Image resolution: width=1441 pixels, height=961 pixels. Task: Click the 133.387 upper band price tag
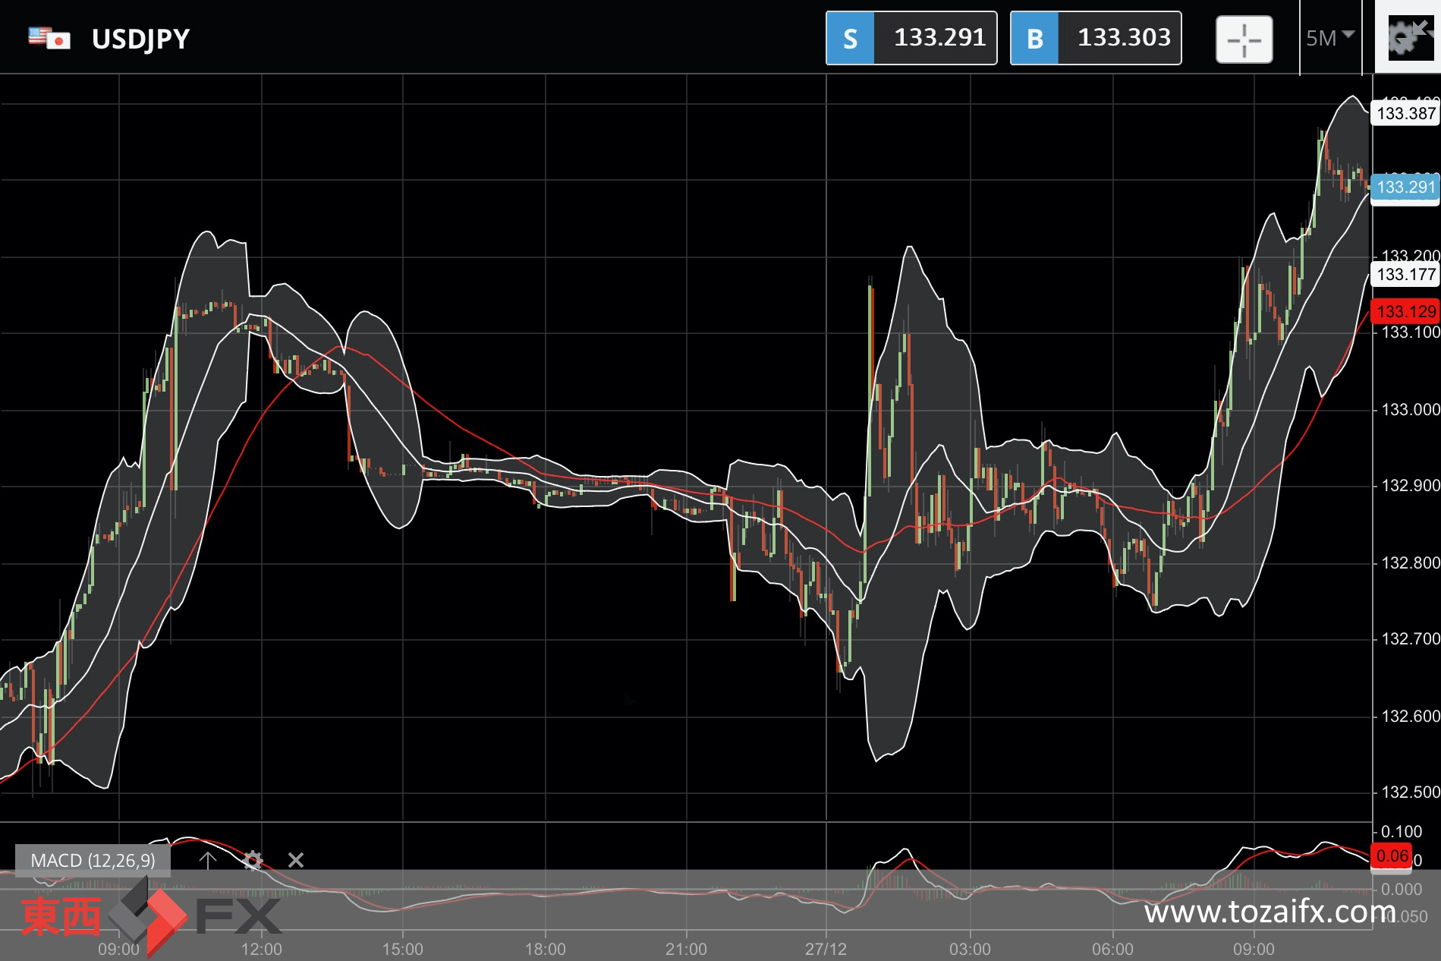tap(1405, 114)
